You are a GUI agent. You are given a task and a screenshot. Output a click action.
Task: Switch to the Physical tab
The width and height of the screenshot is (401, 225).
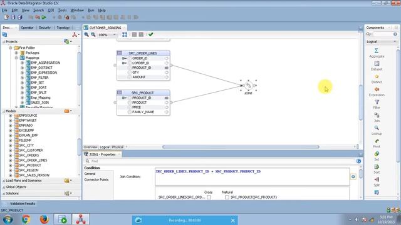click(x=117, y=147)
